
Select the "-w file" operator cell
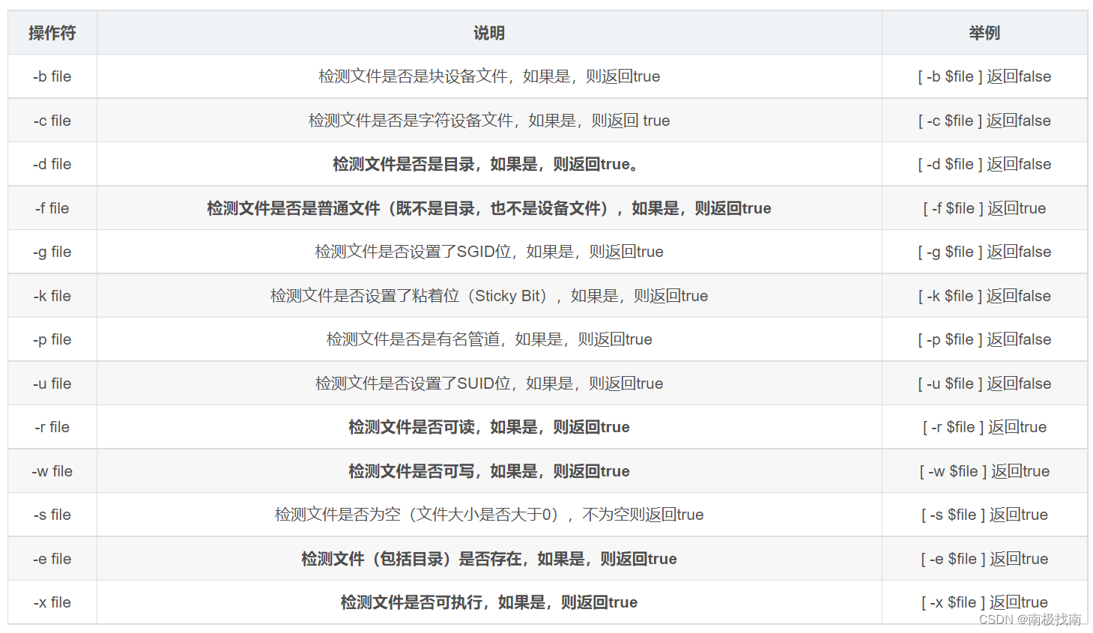tap(52, 471)
